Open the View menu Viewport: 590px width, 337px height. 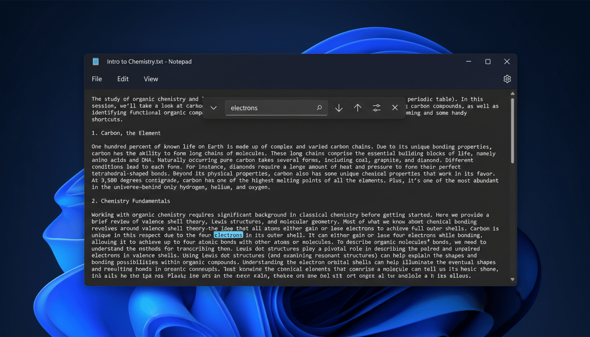pos(151,79)
